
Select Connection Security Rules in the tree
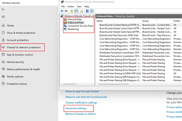pos(79,26)
